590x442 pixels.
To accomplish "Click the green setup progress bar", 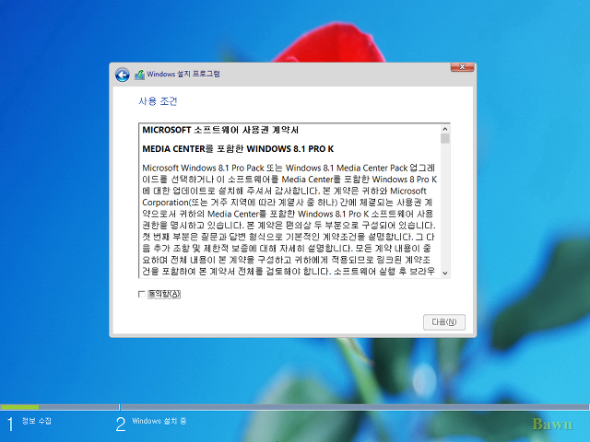I will [19, 407].
